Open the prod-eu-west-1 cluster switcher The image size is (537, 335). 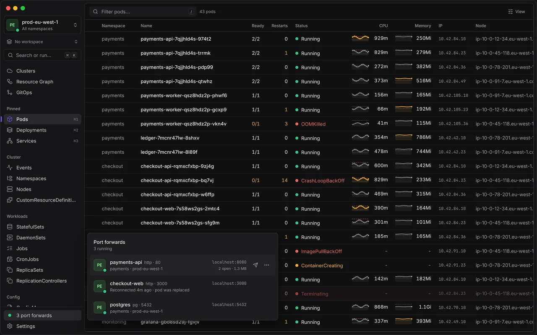(x=42, y=25)
